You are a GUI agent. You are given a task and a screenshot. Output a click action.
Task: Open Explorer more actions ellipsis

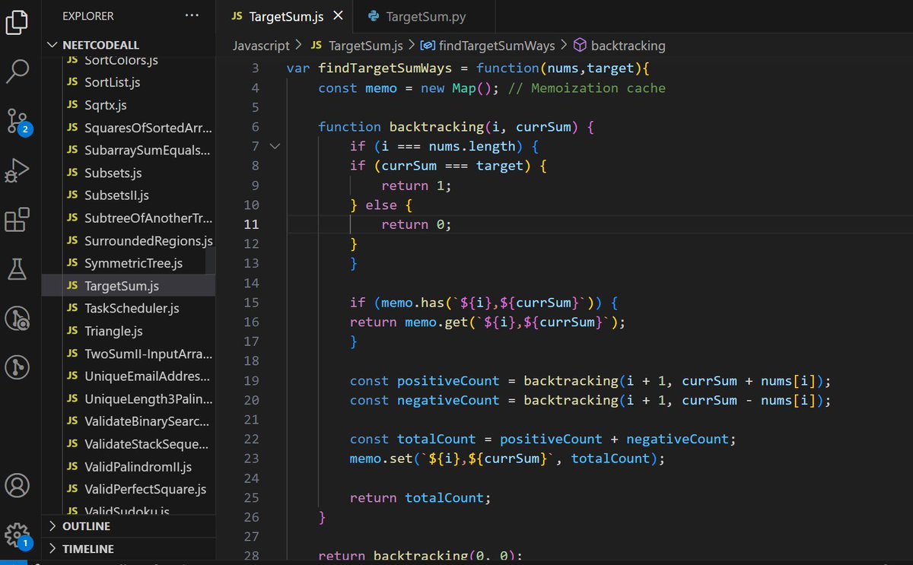[x=192, y=15]
